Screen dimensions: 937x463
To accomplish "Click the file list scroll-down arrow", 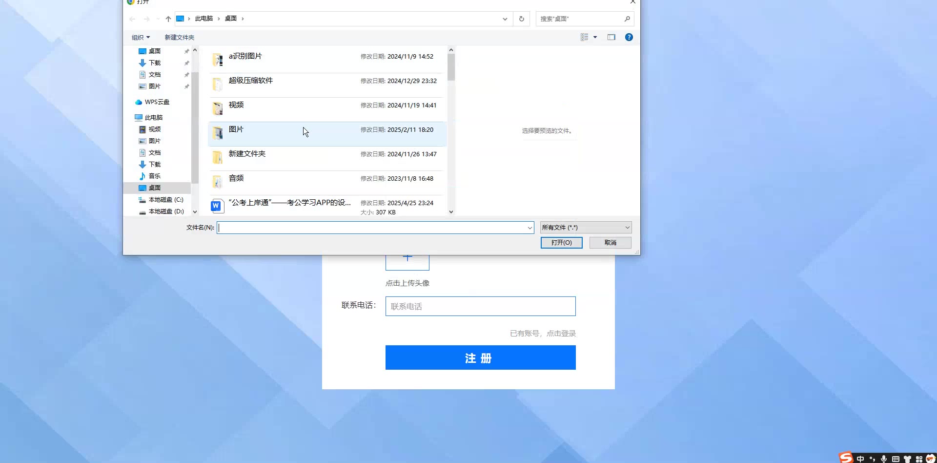I will point(451,212).
